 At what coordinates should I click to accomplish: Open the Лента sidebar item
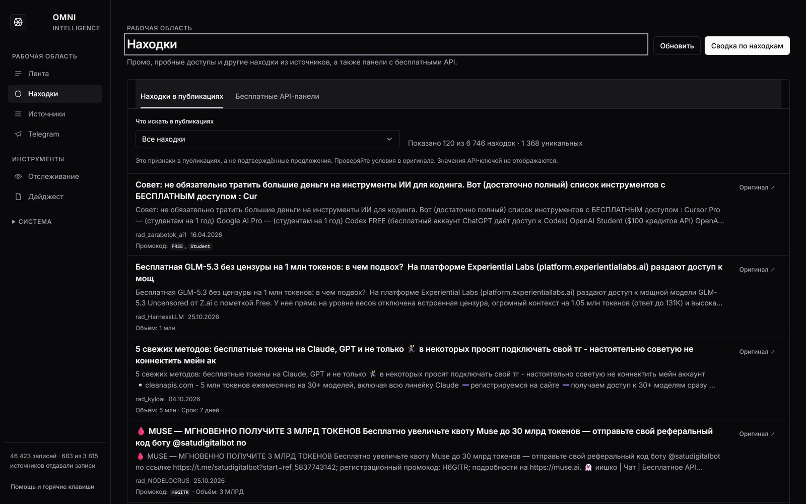[x=55, y=74]
